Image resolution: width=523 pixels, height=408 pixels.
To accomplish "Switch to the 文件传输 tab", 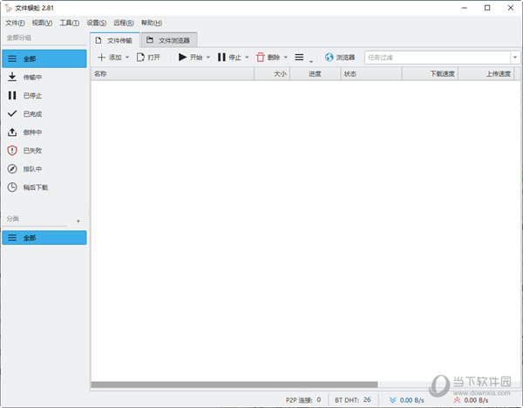I will click(x=115, y=40).
